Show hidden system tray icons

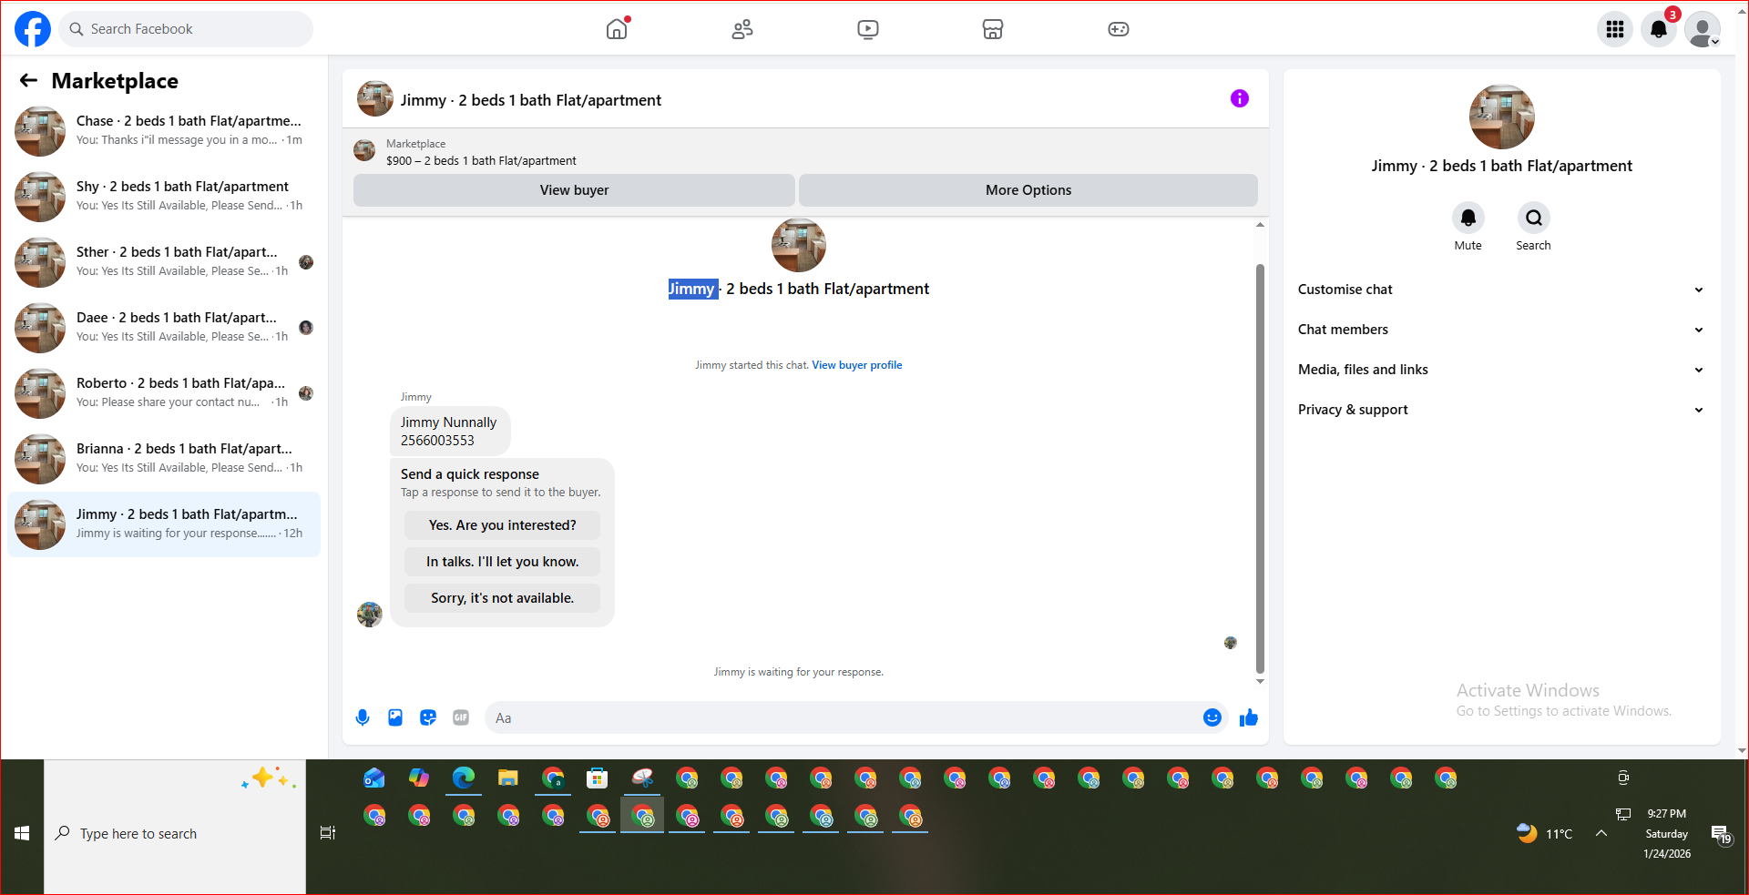tap(1601, 833)
